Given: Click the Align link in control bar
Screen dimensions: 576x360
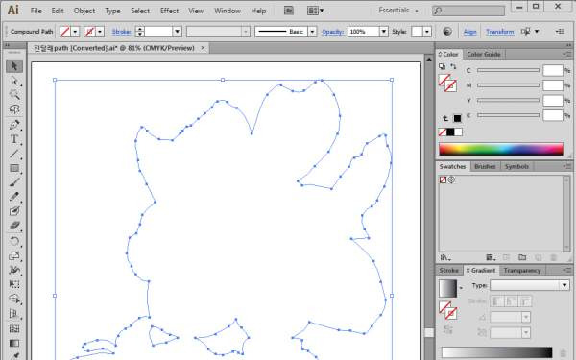Looking at the screenshot, I should click(469, 32).
